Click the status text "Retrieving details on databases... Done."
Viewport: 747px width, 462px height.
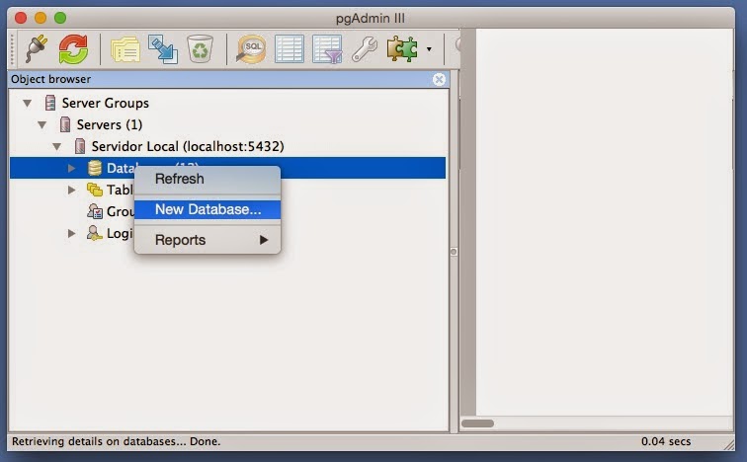point(117,441)
